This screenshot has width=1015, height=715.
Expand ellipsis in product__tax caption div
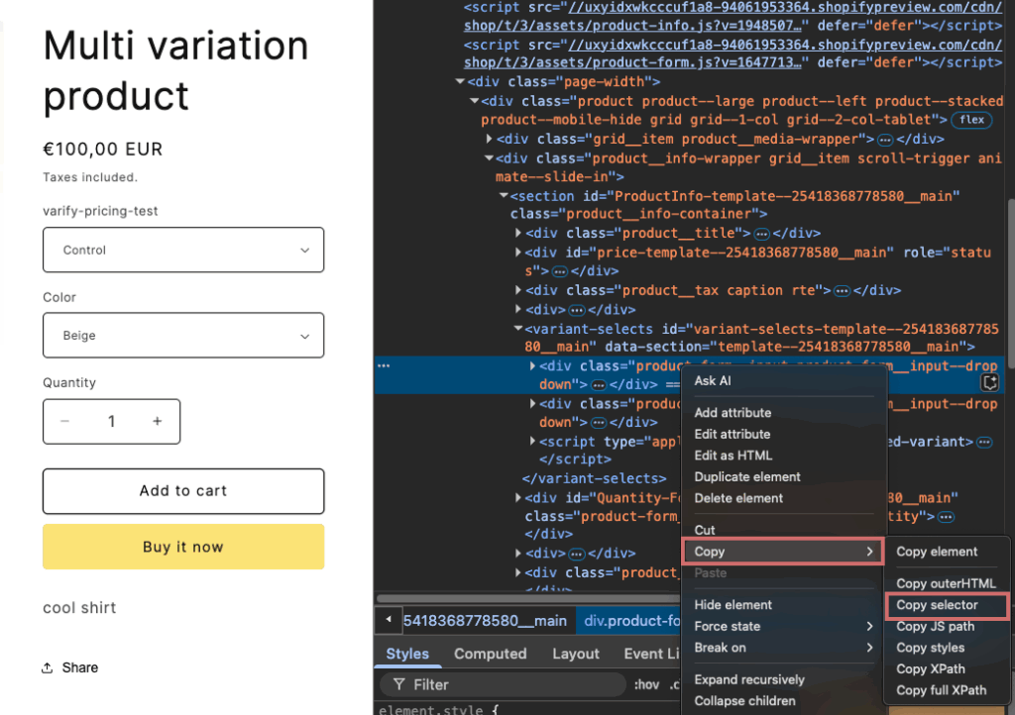842,291
